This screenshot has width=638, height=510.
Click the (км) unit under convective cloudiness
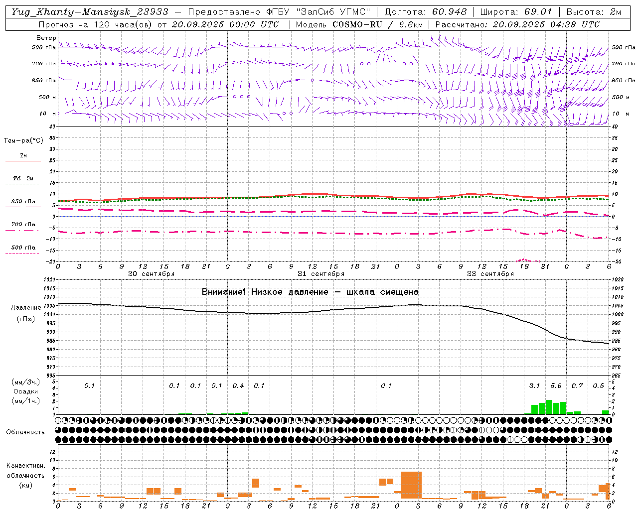25,485
